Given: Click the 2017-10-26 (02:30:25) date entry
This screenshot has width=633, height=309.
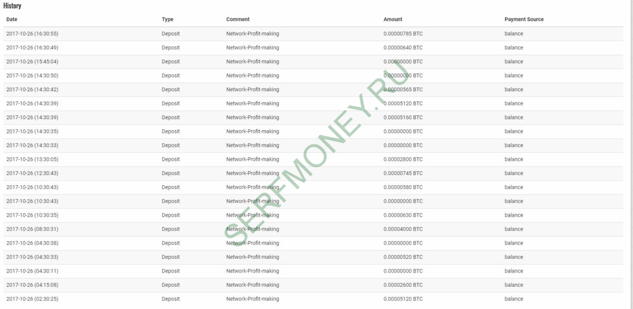Looking at the screenshot, I should 32,299.
